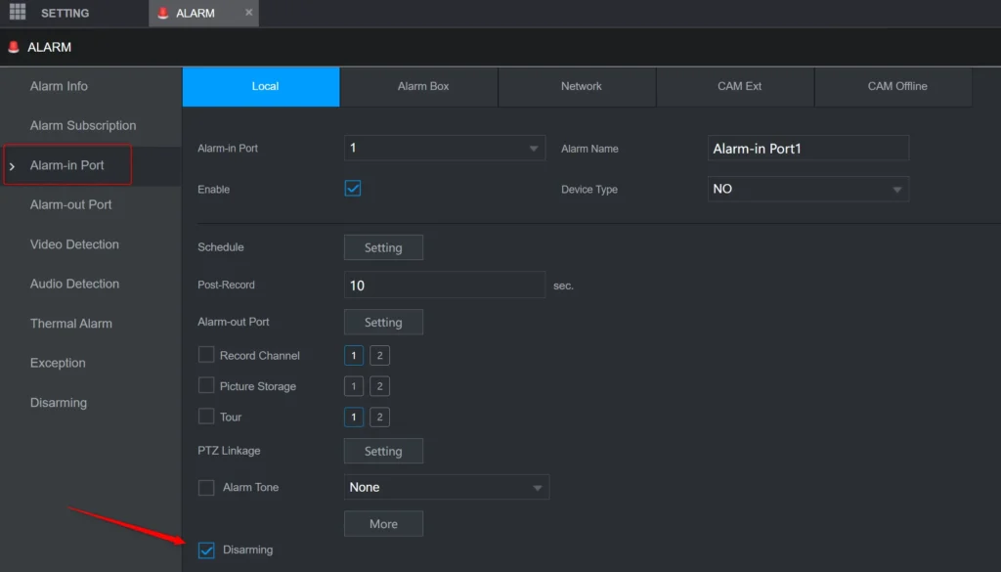Click the Schedule Setting button
Screen dimensions: 1001x572
click(383, 247)
